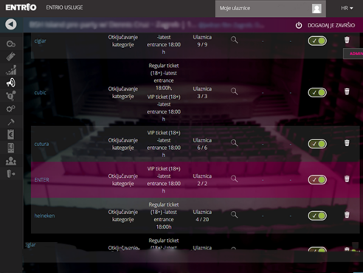The image size is (363, 273).
Task: Expand the Moje ulaznice user menu
Action: [271, 9]
